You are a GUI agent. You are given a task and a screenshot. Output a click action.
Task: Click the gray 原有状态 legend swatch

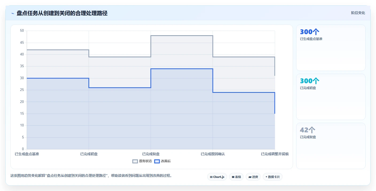135,161
